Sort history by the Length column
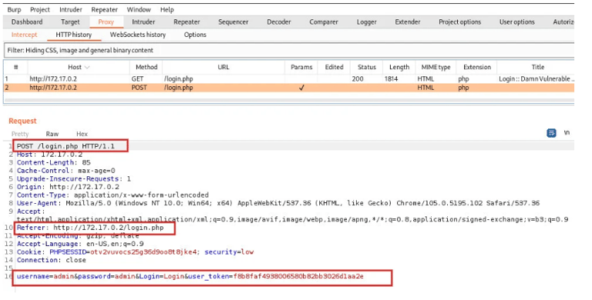Viewport: 592px width, 300px height. coord(399,67)
